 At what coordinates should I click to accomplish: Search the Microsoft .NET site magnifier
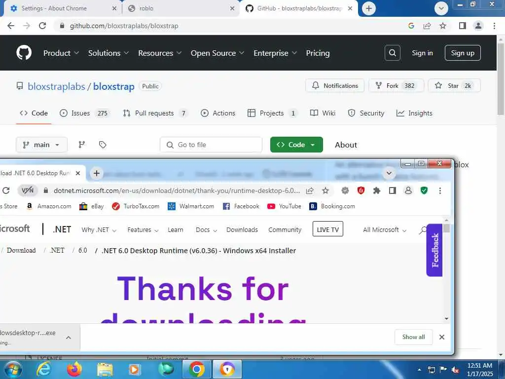(423, 230)
